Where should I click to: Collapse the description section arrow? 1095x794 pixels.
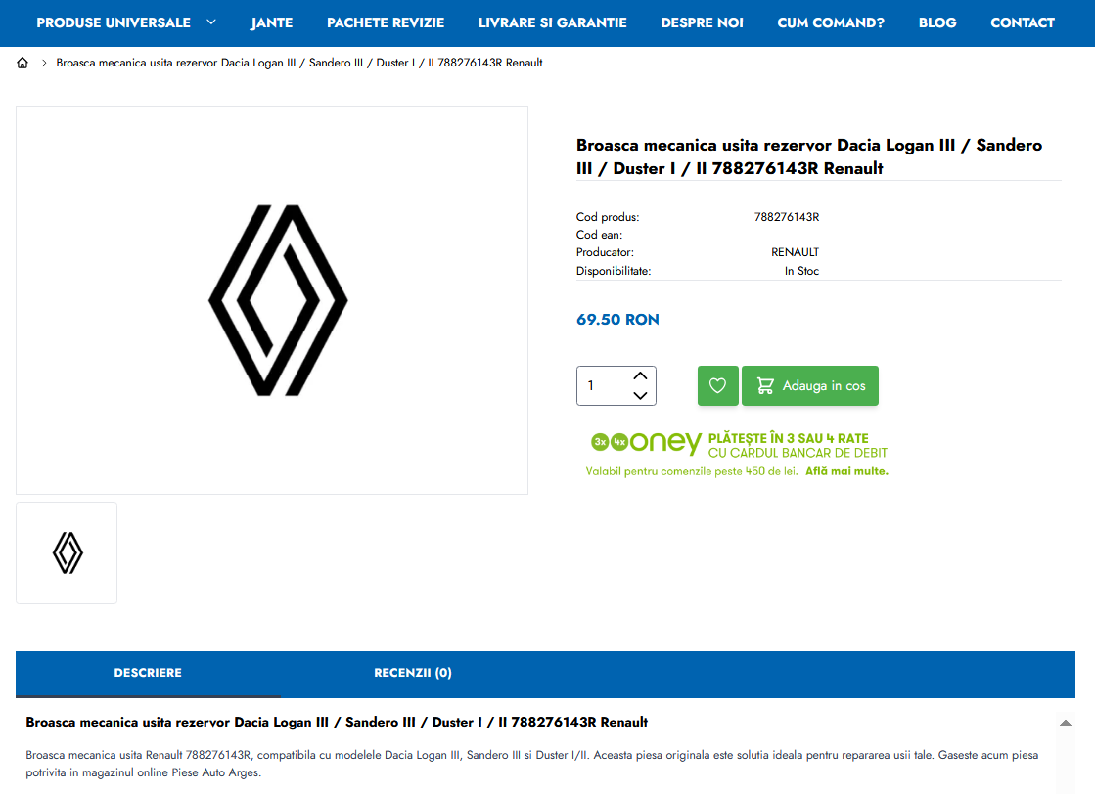tap(1065, 723)
